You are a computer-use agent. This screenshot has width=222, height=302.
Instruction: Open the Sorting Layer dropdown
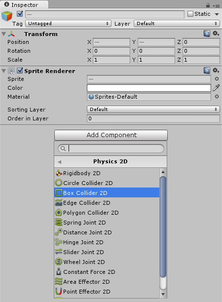click(153, 110)
